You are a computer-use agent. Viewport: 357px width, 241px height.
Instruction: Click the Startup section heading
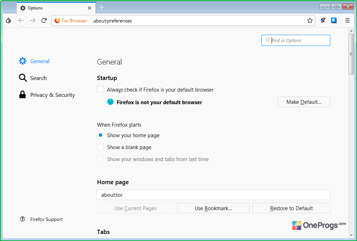coord(107,78)
